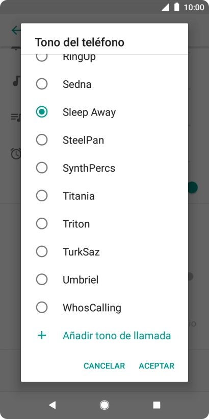Click the CANCELAR button
Viewport: 209px width, 419px height.
point(104,365)
